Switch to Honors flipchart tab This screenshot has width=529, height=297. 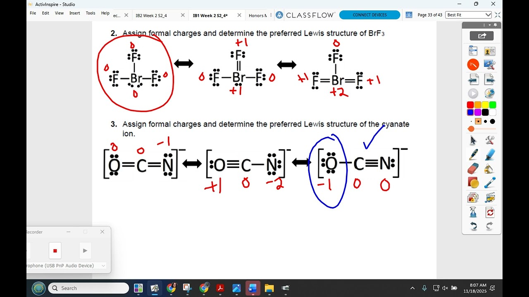pyautogui.click(x=257, y=15)
